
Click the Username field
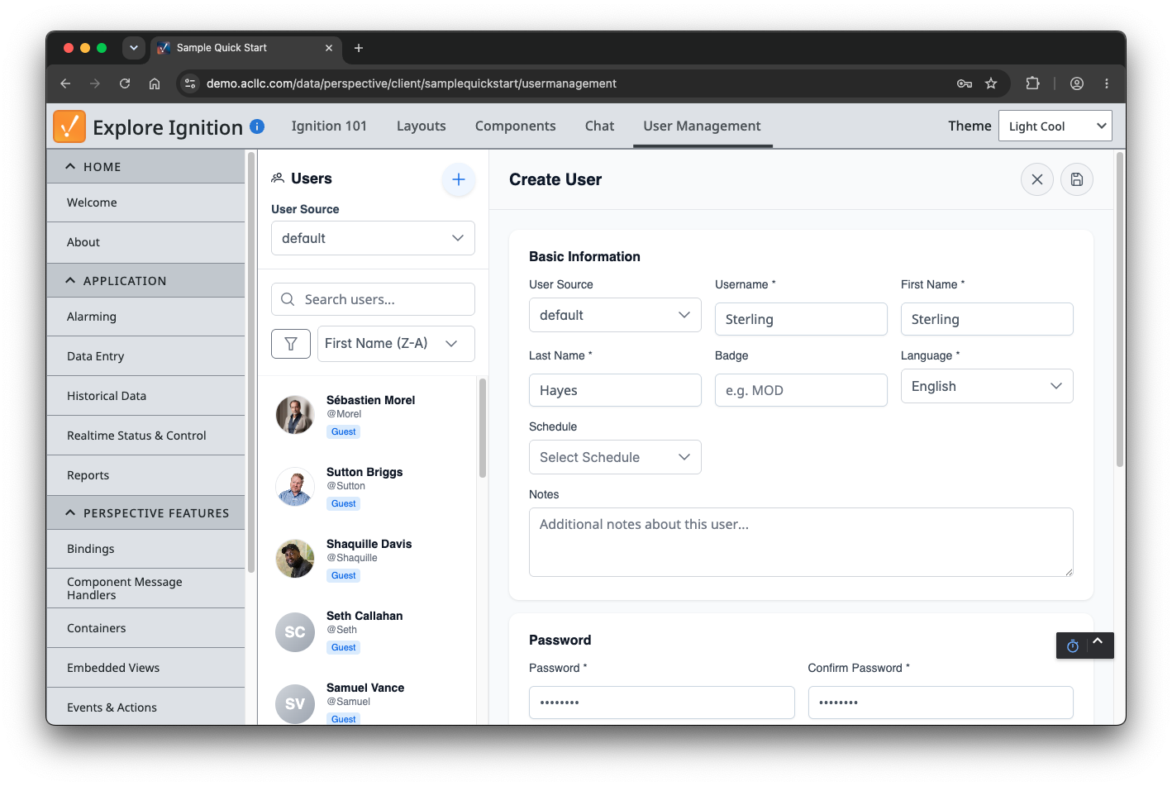click(x=801, y=319)
